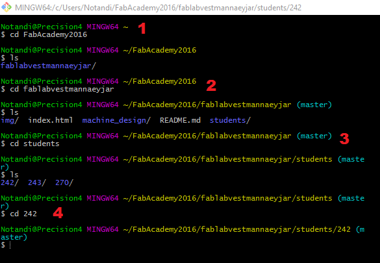Click 'index.html' in the ls output
Screen dimensions: 380x263
(51, 120)
